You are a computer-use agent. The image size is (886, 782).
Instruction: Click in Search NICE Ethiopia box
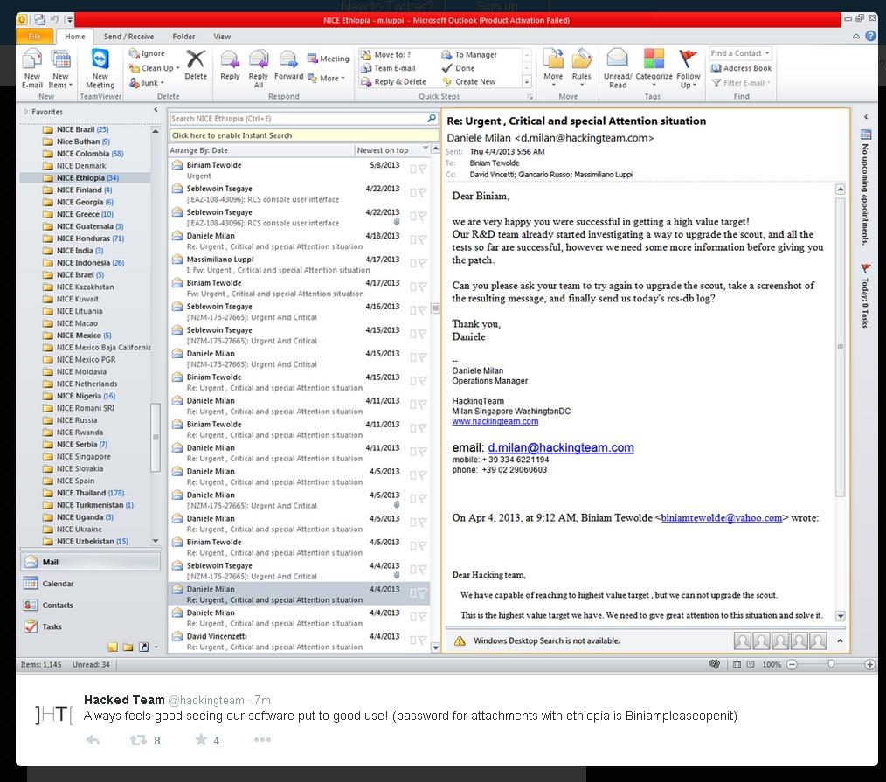[x=298, y=119]
